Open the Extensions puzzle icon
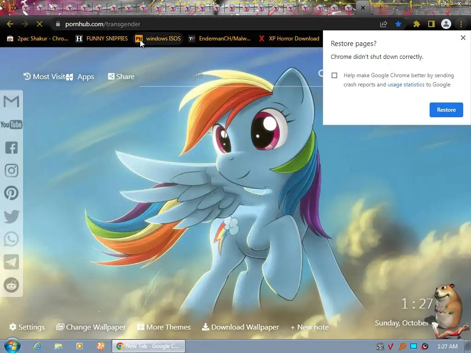The height and width of the screenshot is (353, 471). [x=417, y=24]
